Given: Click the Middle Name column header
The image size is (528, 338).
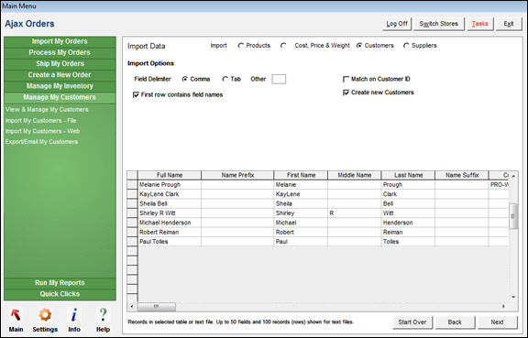Looking at the screenshot, I should click(x=354, y=175).
